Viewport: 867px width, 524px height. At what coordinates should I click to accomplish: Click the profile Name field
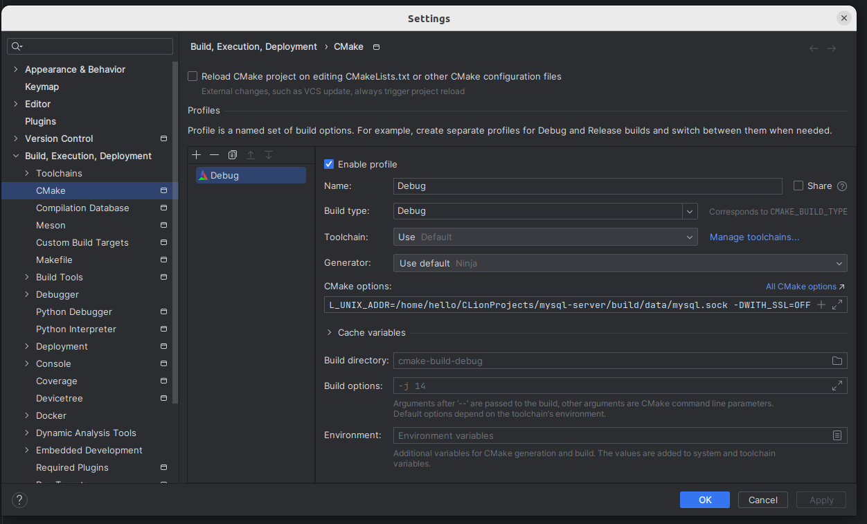coord(587,186)
